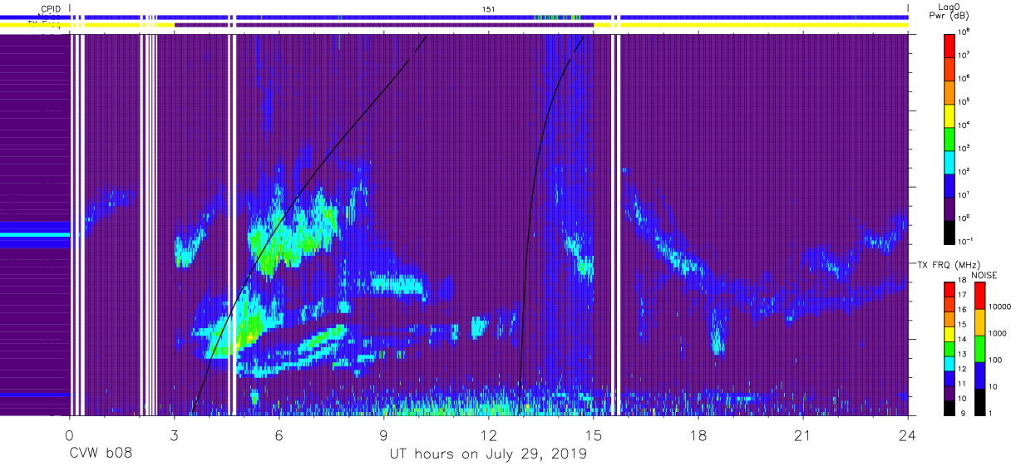The height and width of the screenshot is (471, 1021).
Task: Pick the blue segment of the NOISE colorbar
Action: (x=979, y=375)
